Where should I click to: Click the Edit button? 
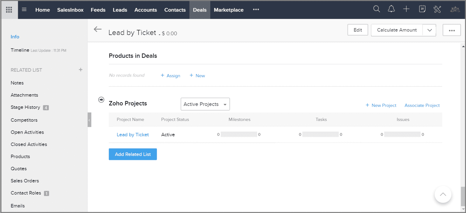358,30
